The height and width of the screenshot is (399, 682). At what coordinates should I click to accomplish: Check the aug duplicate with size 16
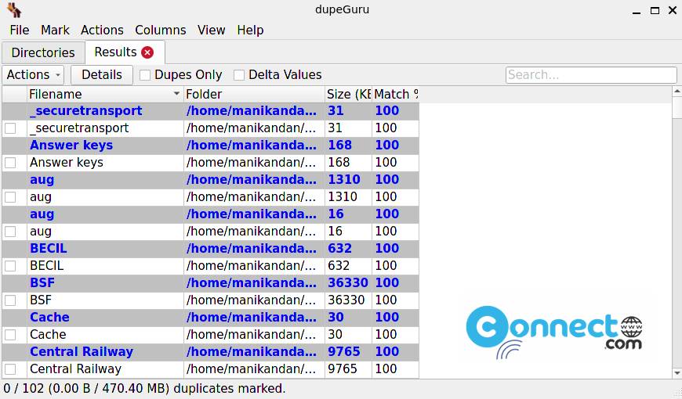pos(10,232)
